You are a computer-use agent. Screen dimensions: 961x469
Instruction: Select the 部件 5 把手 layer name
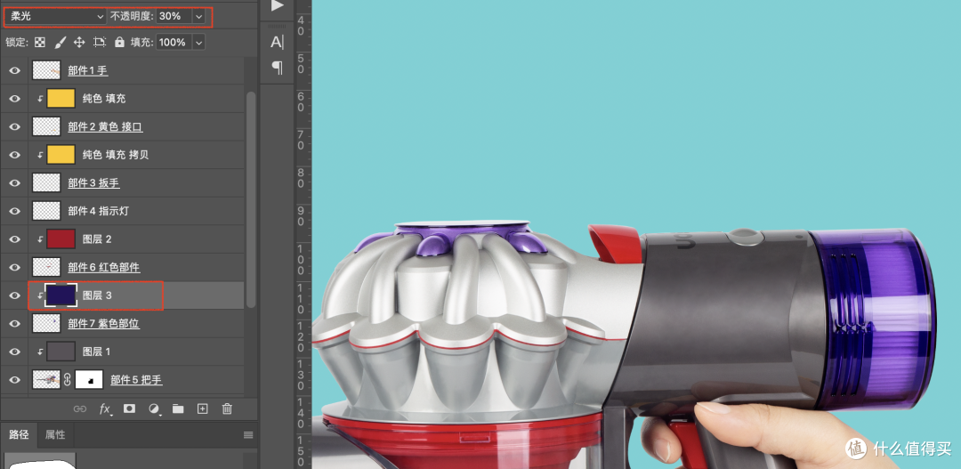point(136,380)
